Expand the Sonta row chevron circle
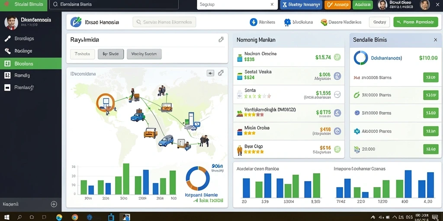The image size is (443, 221). click(337, 95)
